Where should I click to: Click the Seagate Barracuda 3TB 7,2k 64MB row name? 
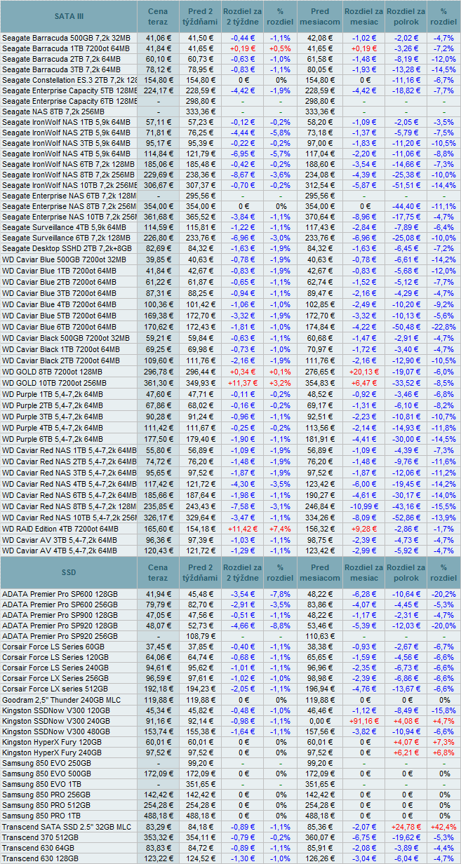point(61,69)
